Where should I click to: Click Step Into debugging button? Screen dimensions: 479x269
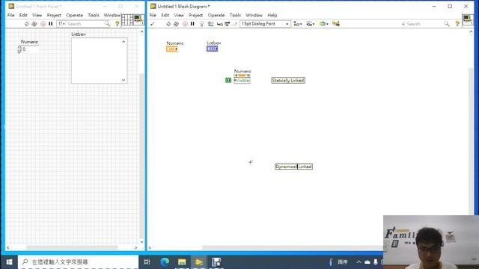(x=219, y=24)
